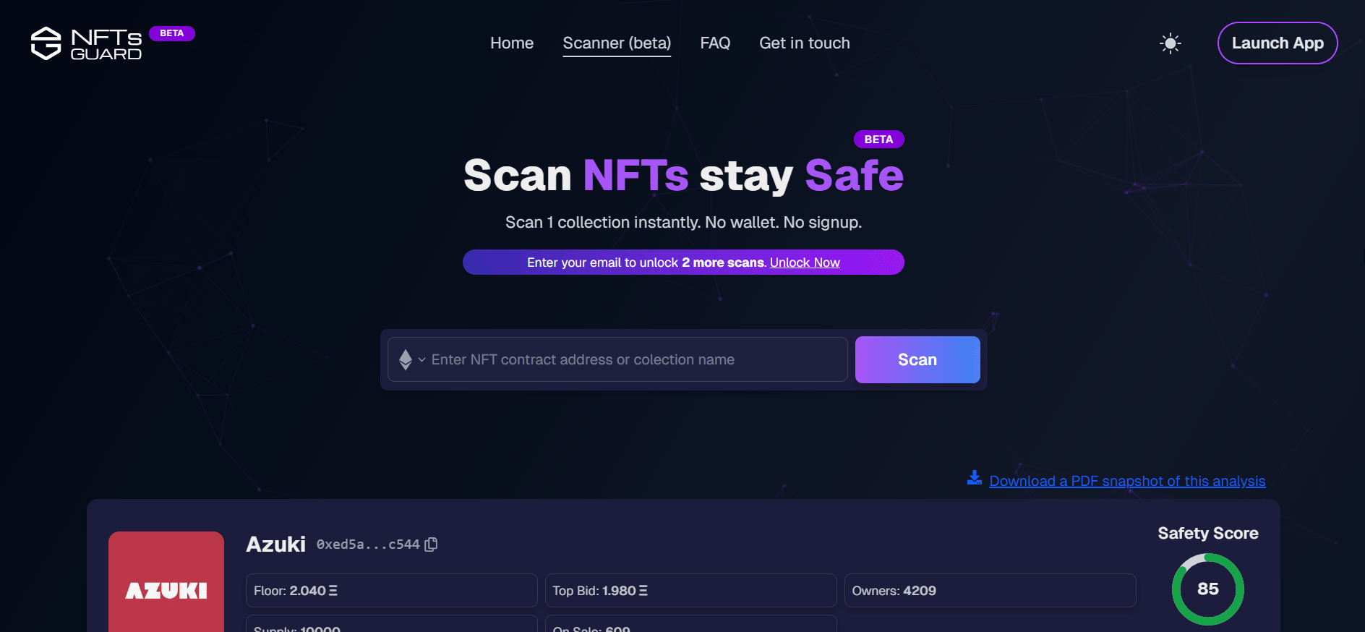The height and width of the screenshot is (632, 1365).
Task: Select the Top Bid box
Action: click(x=690, y=591)
